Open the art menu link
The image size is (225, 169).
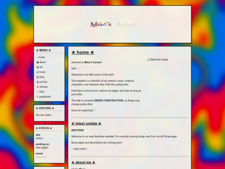pyautogui.click(x=40, y=67)
